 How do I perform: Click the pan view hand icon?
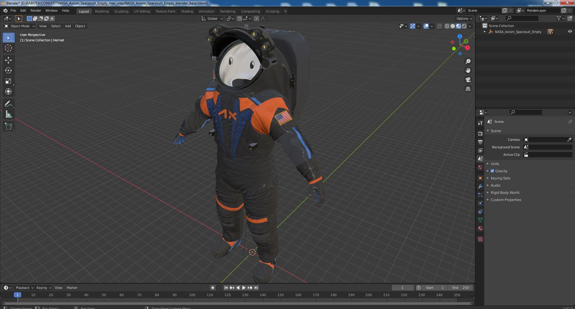[x=468, y=71]
